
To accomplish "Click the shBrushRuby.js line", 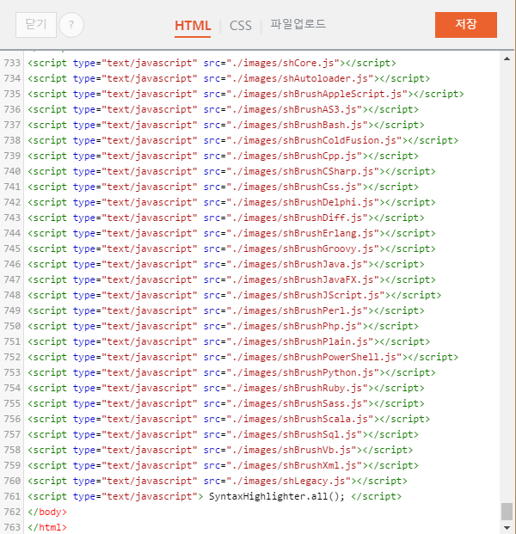I will click(226, 388).
